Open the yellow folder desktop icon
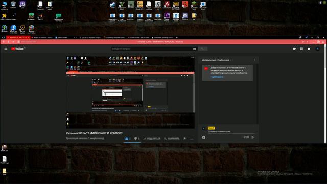Viewport: 327px width, 184px height. pyautogui.click(x=4, y=172)
